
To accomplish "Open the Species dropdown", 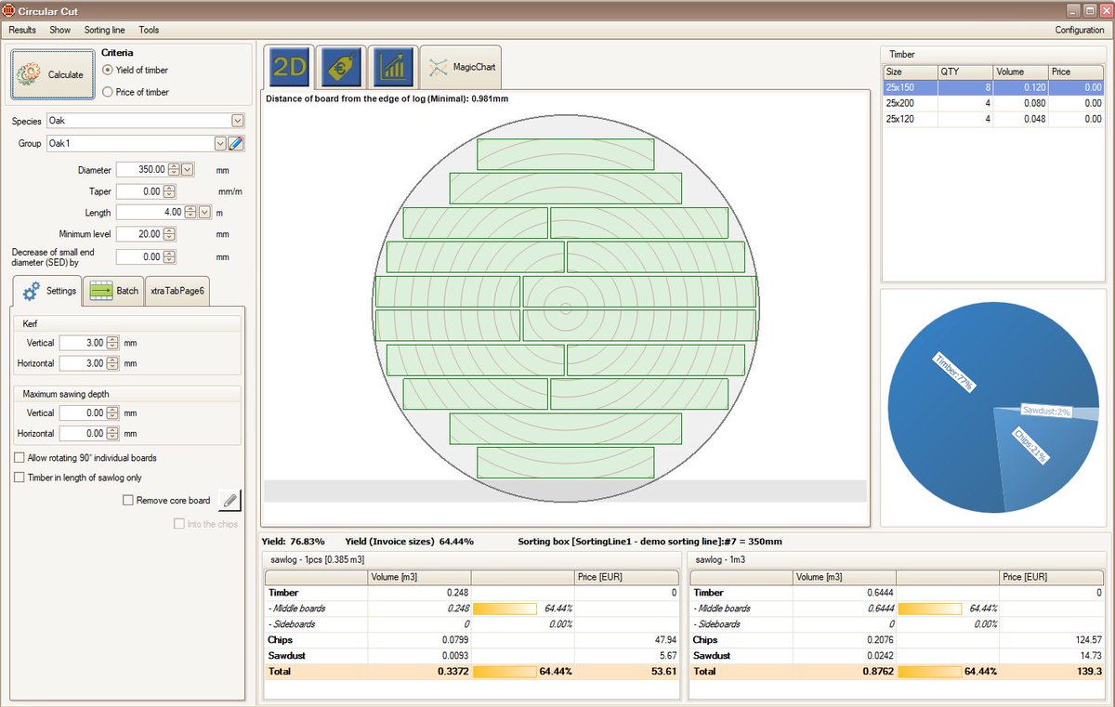I will [x=238, y=121].
